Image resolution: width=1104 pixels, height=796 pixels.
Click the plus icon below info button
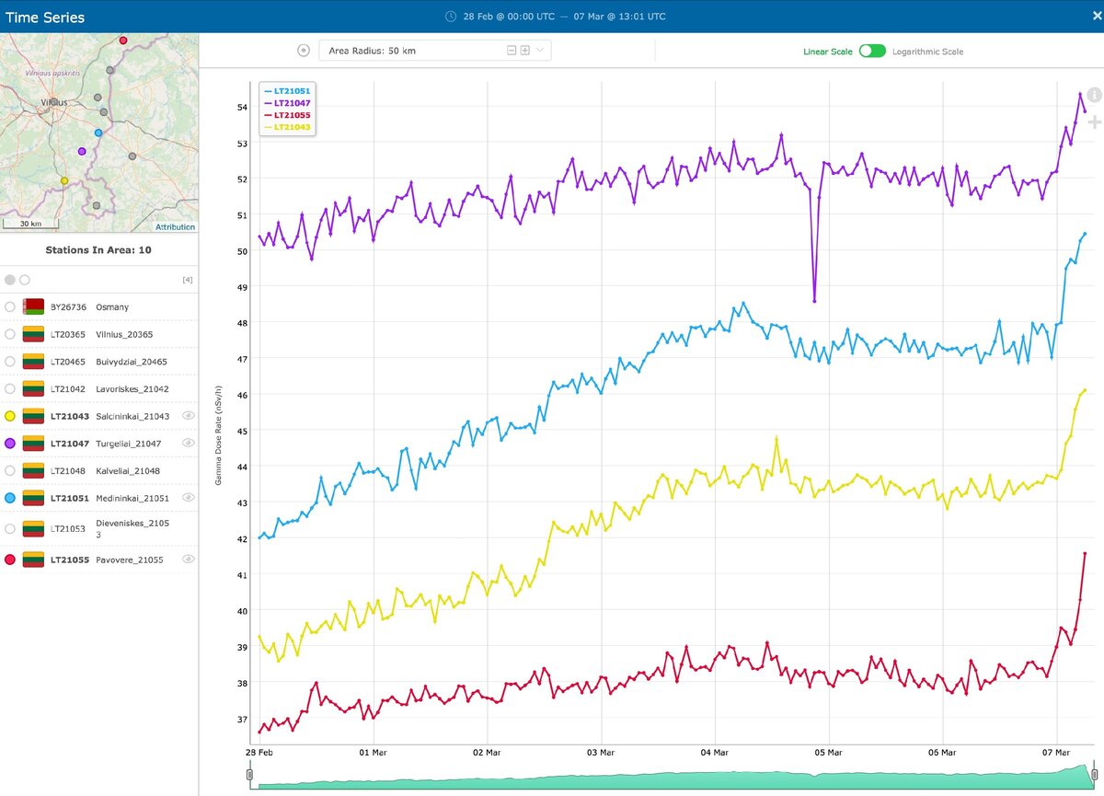(1094, 122)
